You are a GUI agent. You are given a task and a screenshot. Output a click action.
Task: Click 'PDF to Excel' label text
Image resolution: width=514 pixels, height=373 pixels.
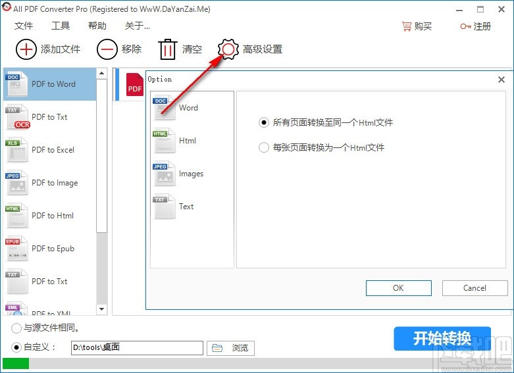tap(53, 150)
